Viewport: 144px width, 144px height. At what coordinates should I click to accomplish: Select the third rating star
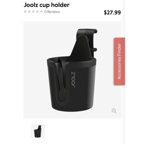click(33, 12)
